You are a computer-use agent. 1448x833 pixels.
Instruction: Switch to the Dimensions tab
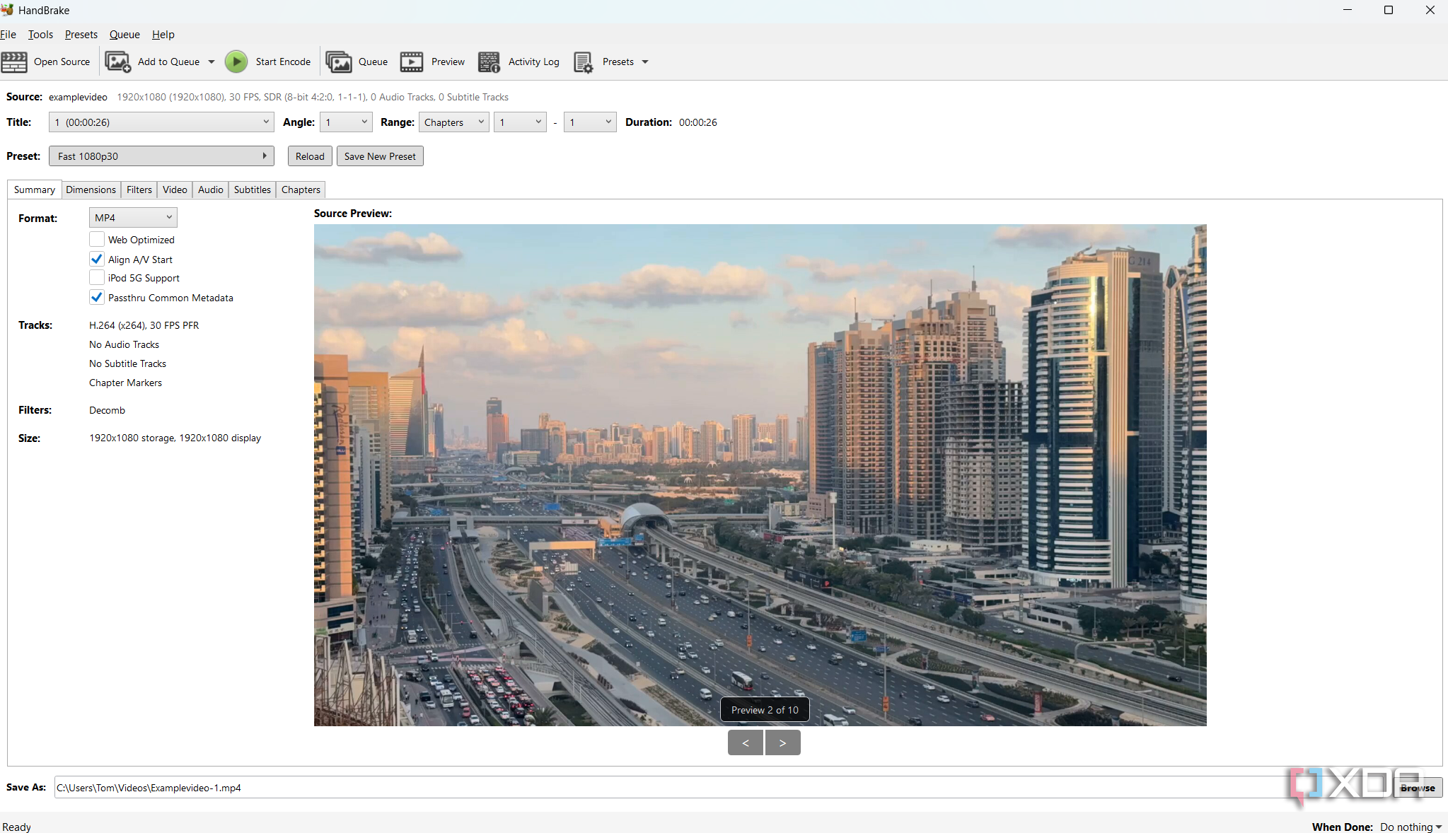click(91, 190)
